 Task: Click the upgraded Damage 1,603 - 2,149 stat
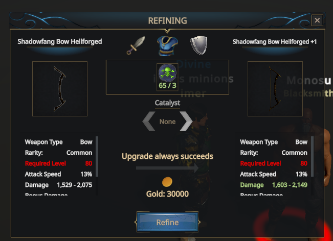274,185
